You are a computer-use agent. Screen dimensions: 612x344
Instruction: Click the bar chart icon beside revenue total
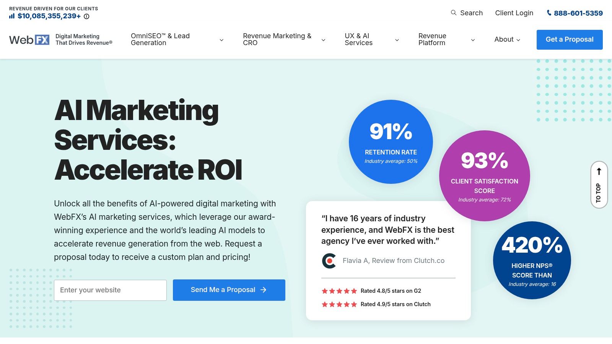point(12,16)
